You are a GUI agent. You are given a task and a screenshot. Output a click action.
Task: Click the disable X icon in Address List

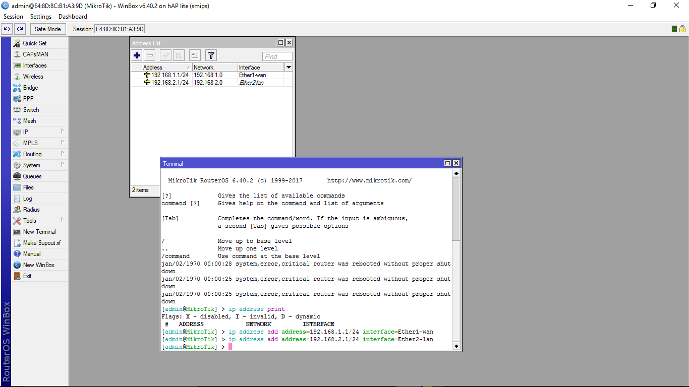point(179,55)
